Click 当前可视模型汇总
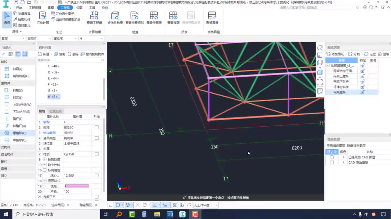Screen dimensions: 391x219 point(65,20)
